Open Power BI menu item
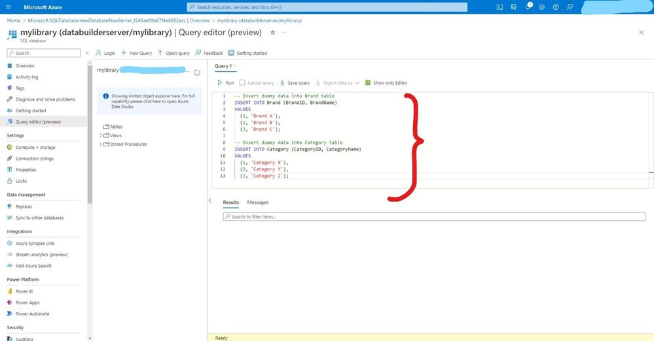Image resolution: width=654 pixels, height=341 pixels. point(24,291)
